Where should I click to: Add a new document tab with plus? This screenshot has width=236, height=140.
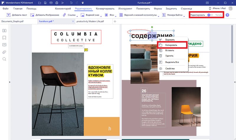[115, 21]
